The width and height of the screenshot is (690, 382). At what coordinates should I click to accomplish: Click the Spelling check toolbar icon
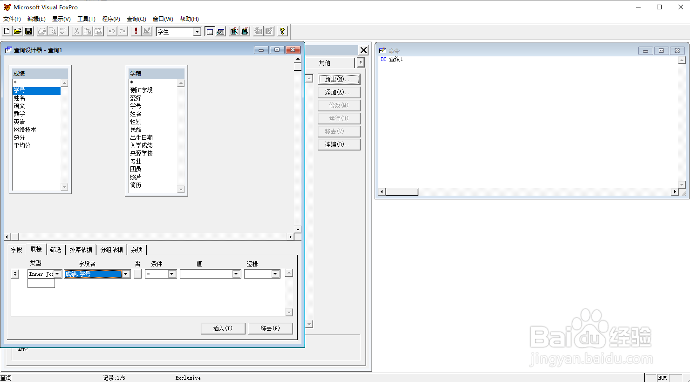63,31
